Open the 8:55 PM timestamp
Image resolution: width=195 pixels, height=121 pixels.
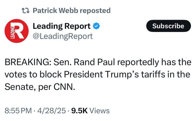[x=18, y=111]
